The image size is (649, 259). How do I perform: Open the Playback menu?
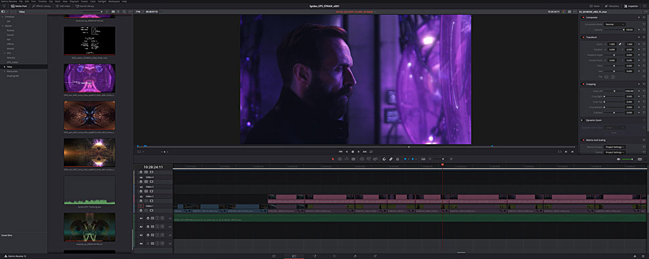74,1
